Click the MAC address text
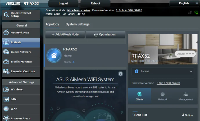 pyautogui.click(x=145, y=61)
